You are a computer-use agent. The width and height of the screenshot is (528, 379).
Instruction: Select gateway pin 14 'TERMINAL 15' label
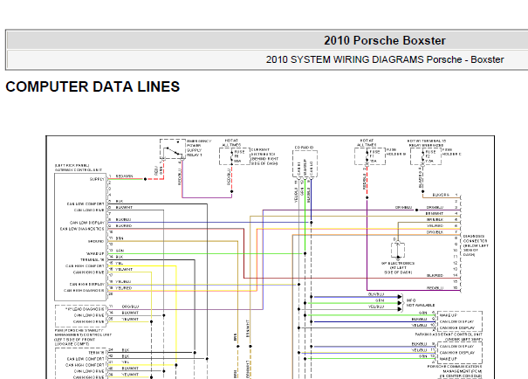click(93, 259)
